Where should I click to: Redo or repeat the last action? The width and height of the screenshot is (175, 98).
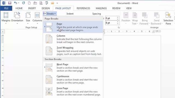[x=23, y=3]
